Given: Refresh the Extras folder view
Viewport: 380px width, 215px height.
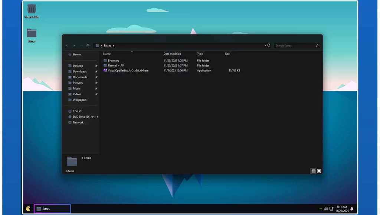Looking at the screenshot, I should tap(269, 45).
